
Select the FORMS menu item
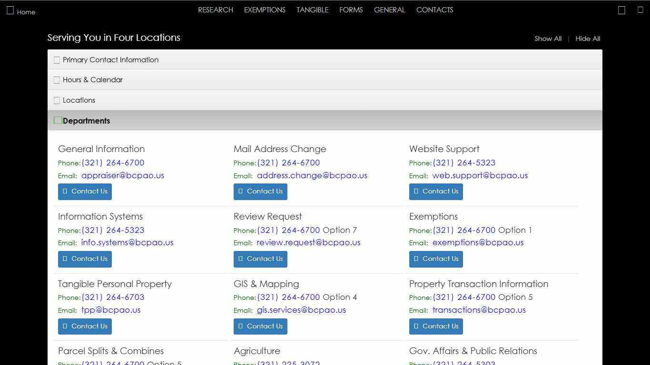point(351,10)
